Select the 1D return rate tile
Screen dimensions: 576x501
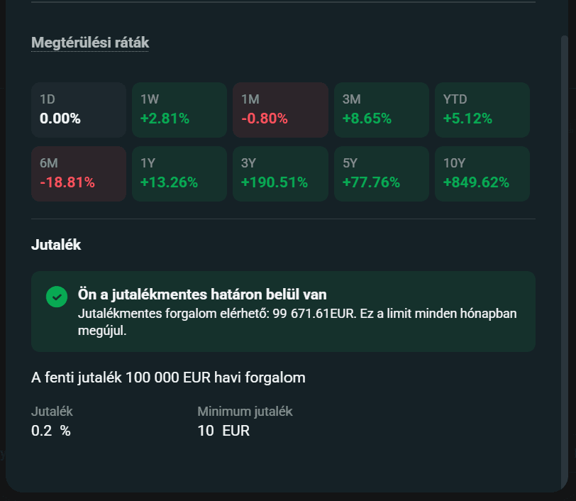coord(78,109)
